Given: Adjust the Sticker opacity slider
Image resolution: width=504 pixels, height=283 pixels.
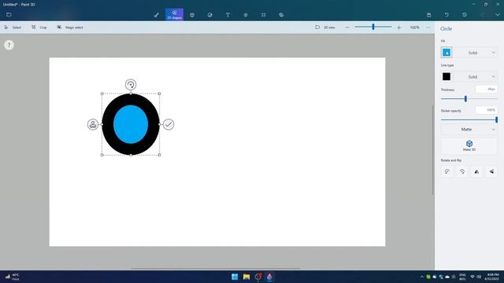Looking at the screenshot, I should tap(497, 119).
